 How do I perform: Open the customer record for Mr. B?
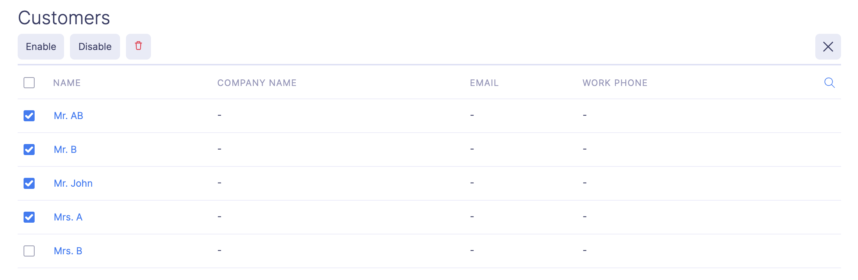click(x=66, y=149)
